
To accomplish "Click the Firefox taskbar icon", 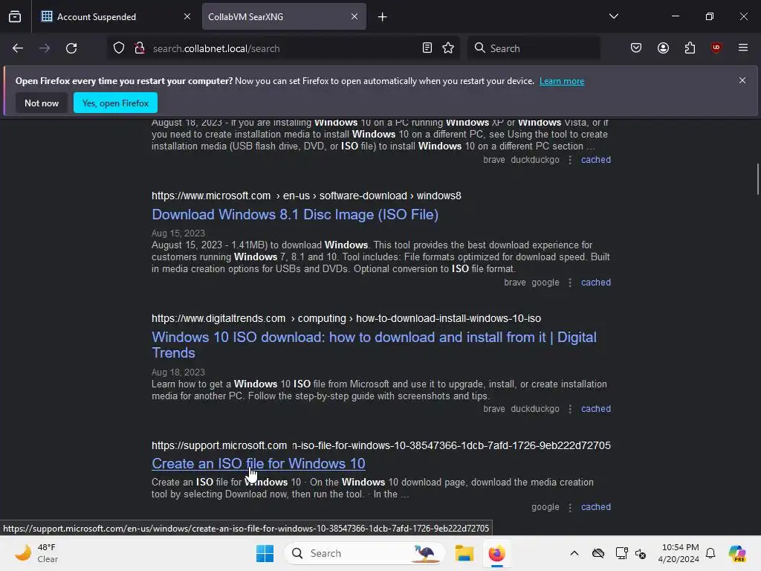I will point(496,553).
